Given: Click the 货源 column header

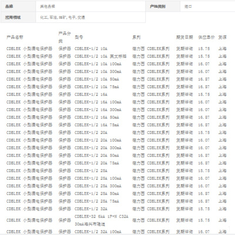Looking at the screenshot, I should 223,37.
